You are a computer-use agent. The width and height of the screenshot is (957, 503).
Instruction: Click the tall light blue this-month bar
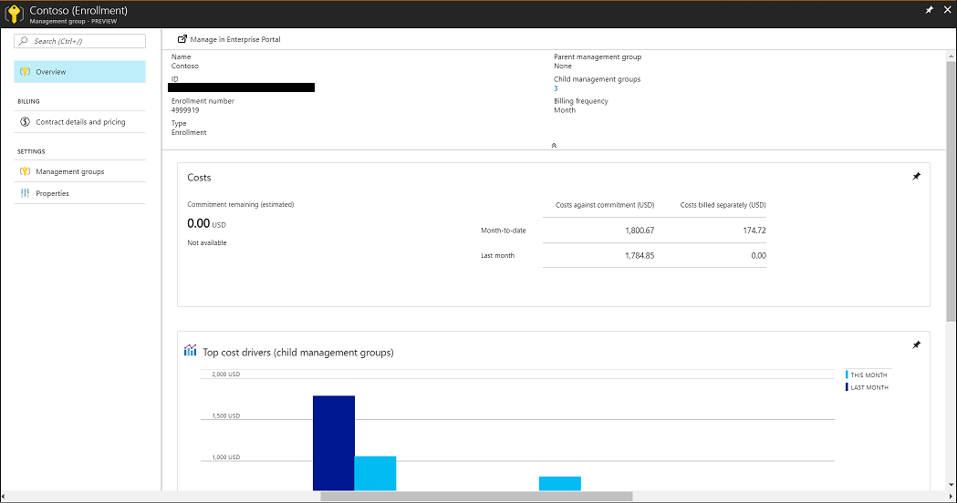[x=375, y=473]
